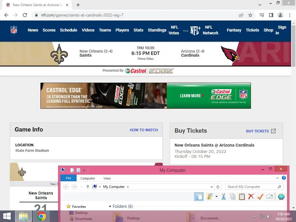Click the Chrome taskbar icon
The image size is (296, 222).
pyautogui.click(x=41, y=216)
